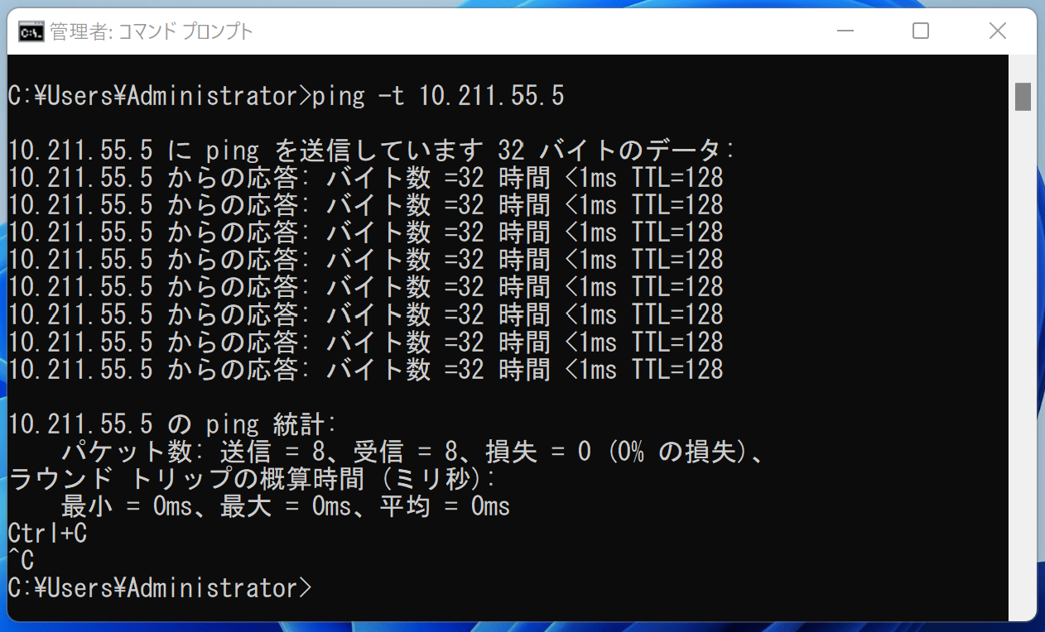The width and height of the screenshot is (1045, 632).
Task: Open the Command Prompt system menu icon
Action: [x=31, y=31]
